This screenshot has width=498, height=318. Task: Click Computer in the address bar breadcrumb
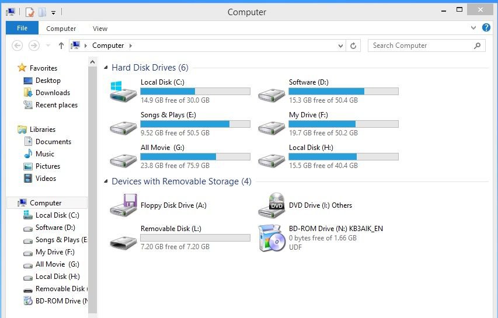108,46
